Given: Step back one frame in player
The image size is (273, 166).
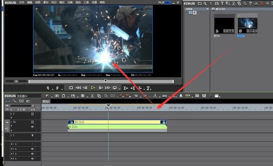Looking at the screenshot, I should tap(85, 88).
